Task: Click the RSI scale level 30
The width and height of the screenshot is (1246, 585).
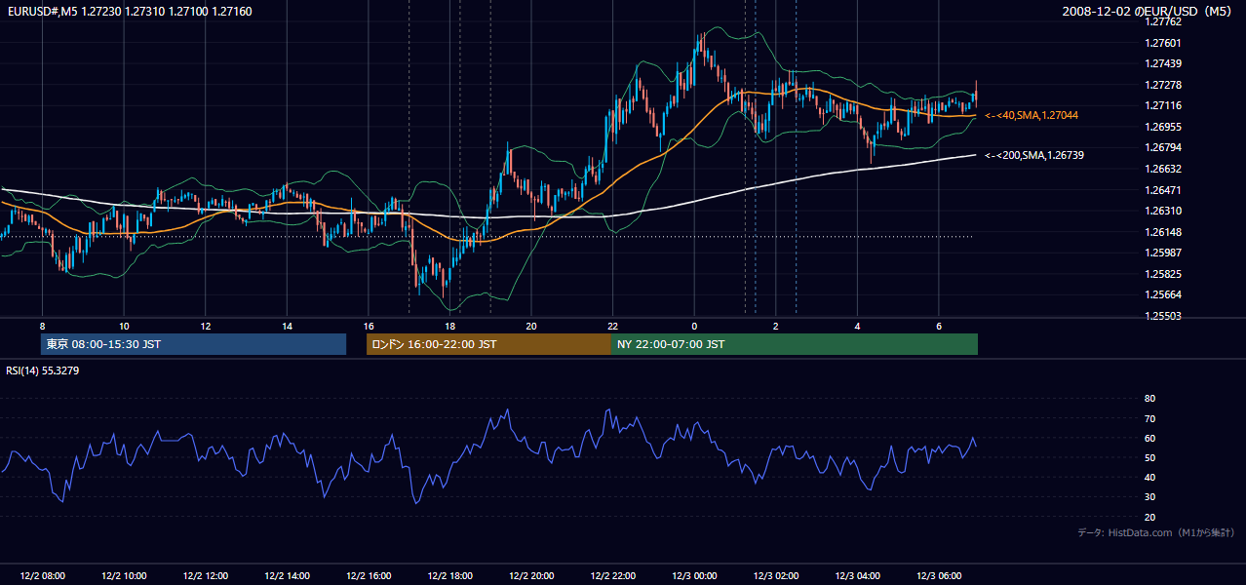Action: pyautogui.click(x=1149, y=497)
